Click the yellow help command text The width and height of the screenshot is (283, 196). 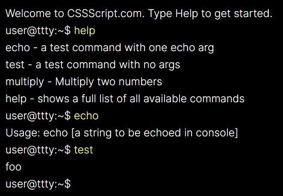[x=85, y=31]
